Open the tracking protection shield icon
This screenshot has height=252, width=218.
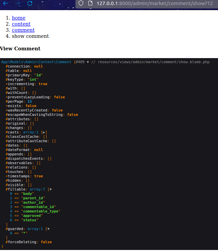point(81,3)
